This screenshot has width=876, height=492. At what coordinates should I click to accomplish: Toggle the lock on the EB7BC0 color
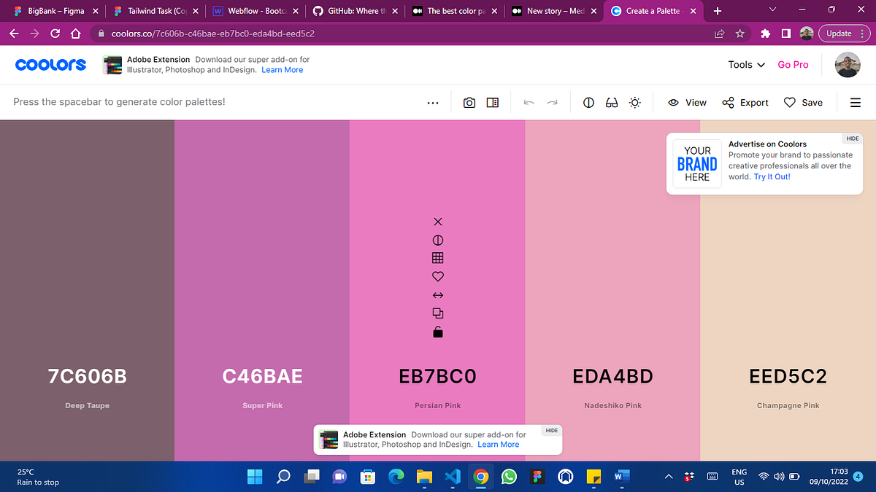[437, 331]
